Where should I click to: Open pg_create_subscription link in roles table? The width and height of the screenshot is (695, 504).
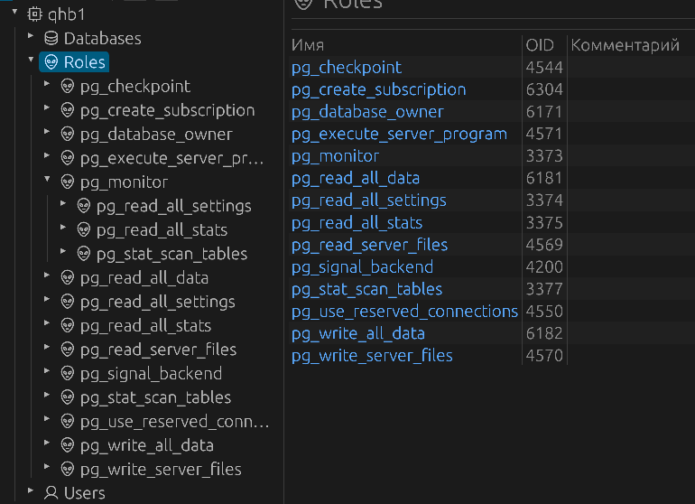(x=378, y=89)
